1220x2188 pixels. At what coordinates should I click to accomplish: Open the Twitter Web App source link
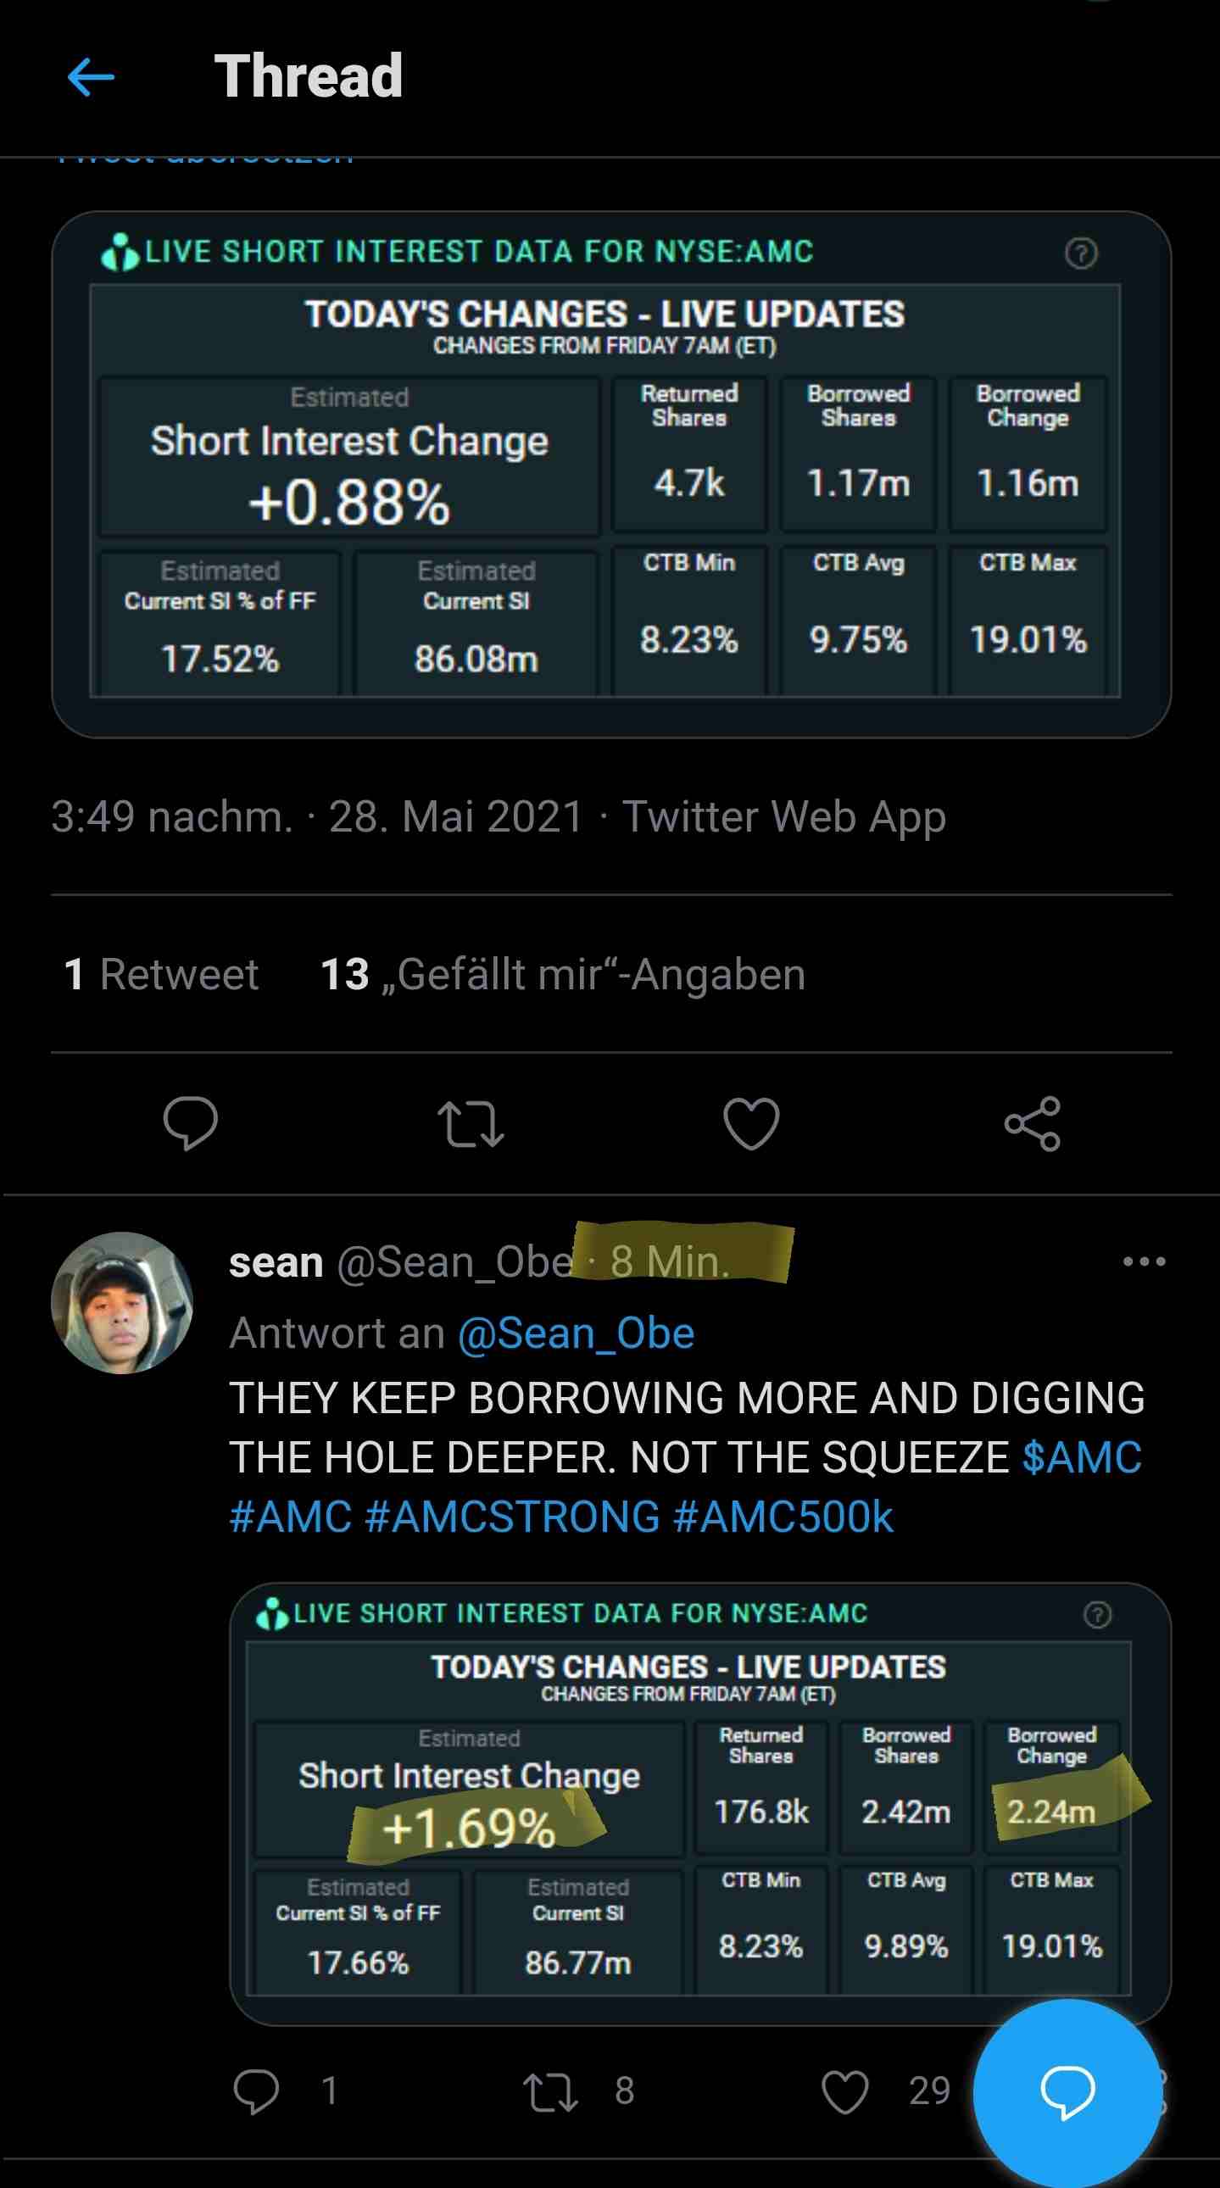[x=783, y=817]
